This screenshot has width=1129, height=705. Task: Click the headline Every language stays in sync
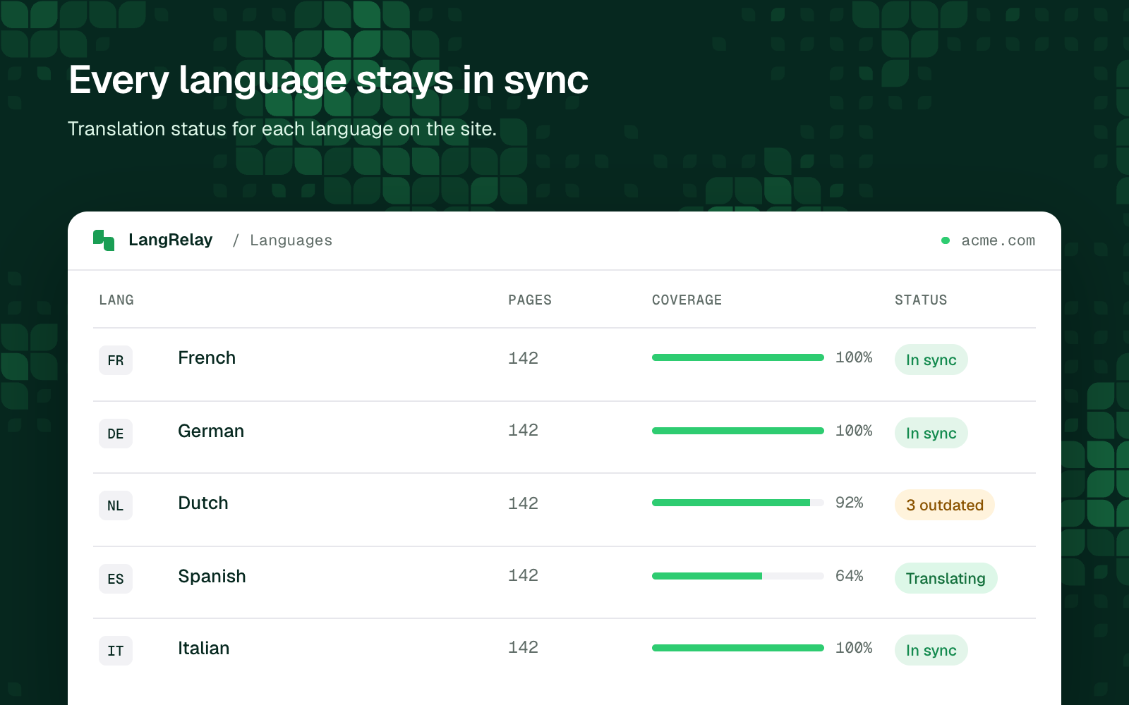point(328,80)
